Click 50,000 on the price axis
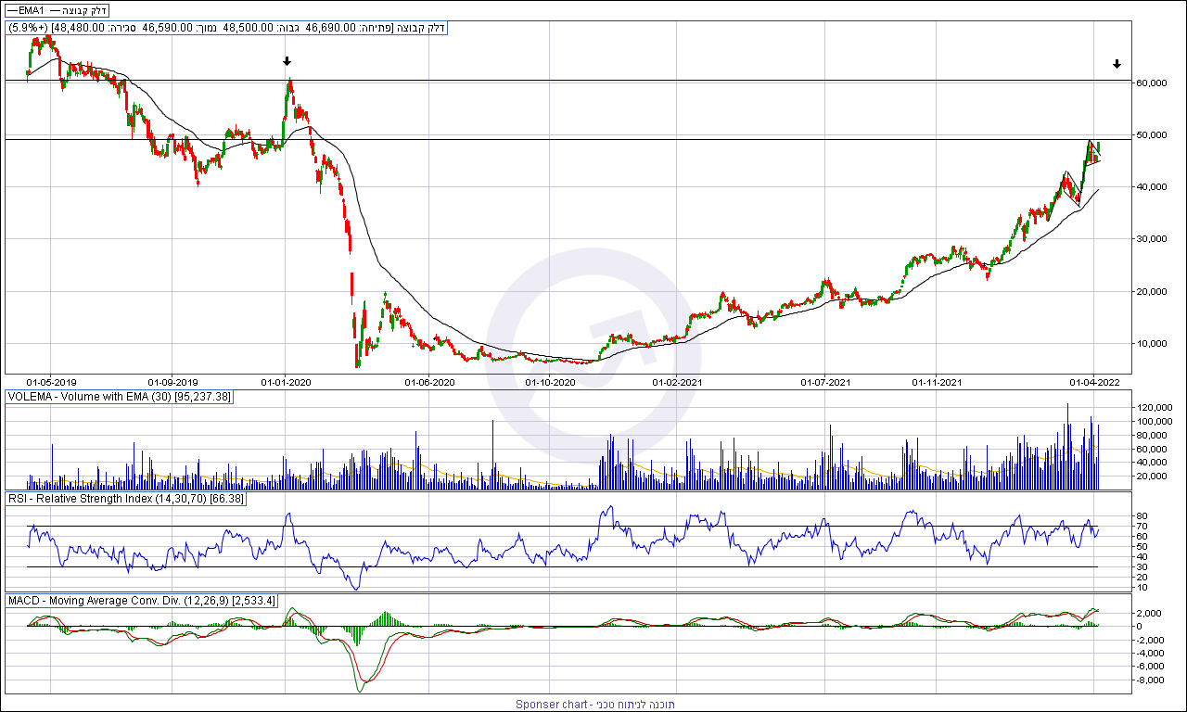The width and height of the screenshot is (1187, 712). (1152, 135)
